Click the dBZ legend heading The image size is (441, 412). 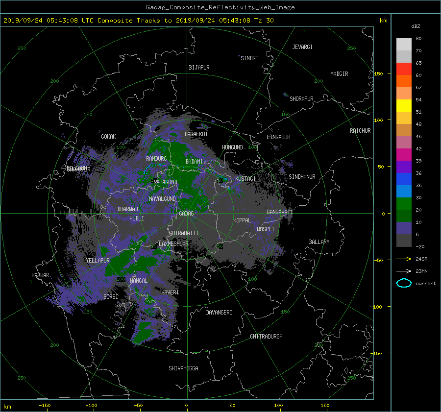(416, 26)
